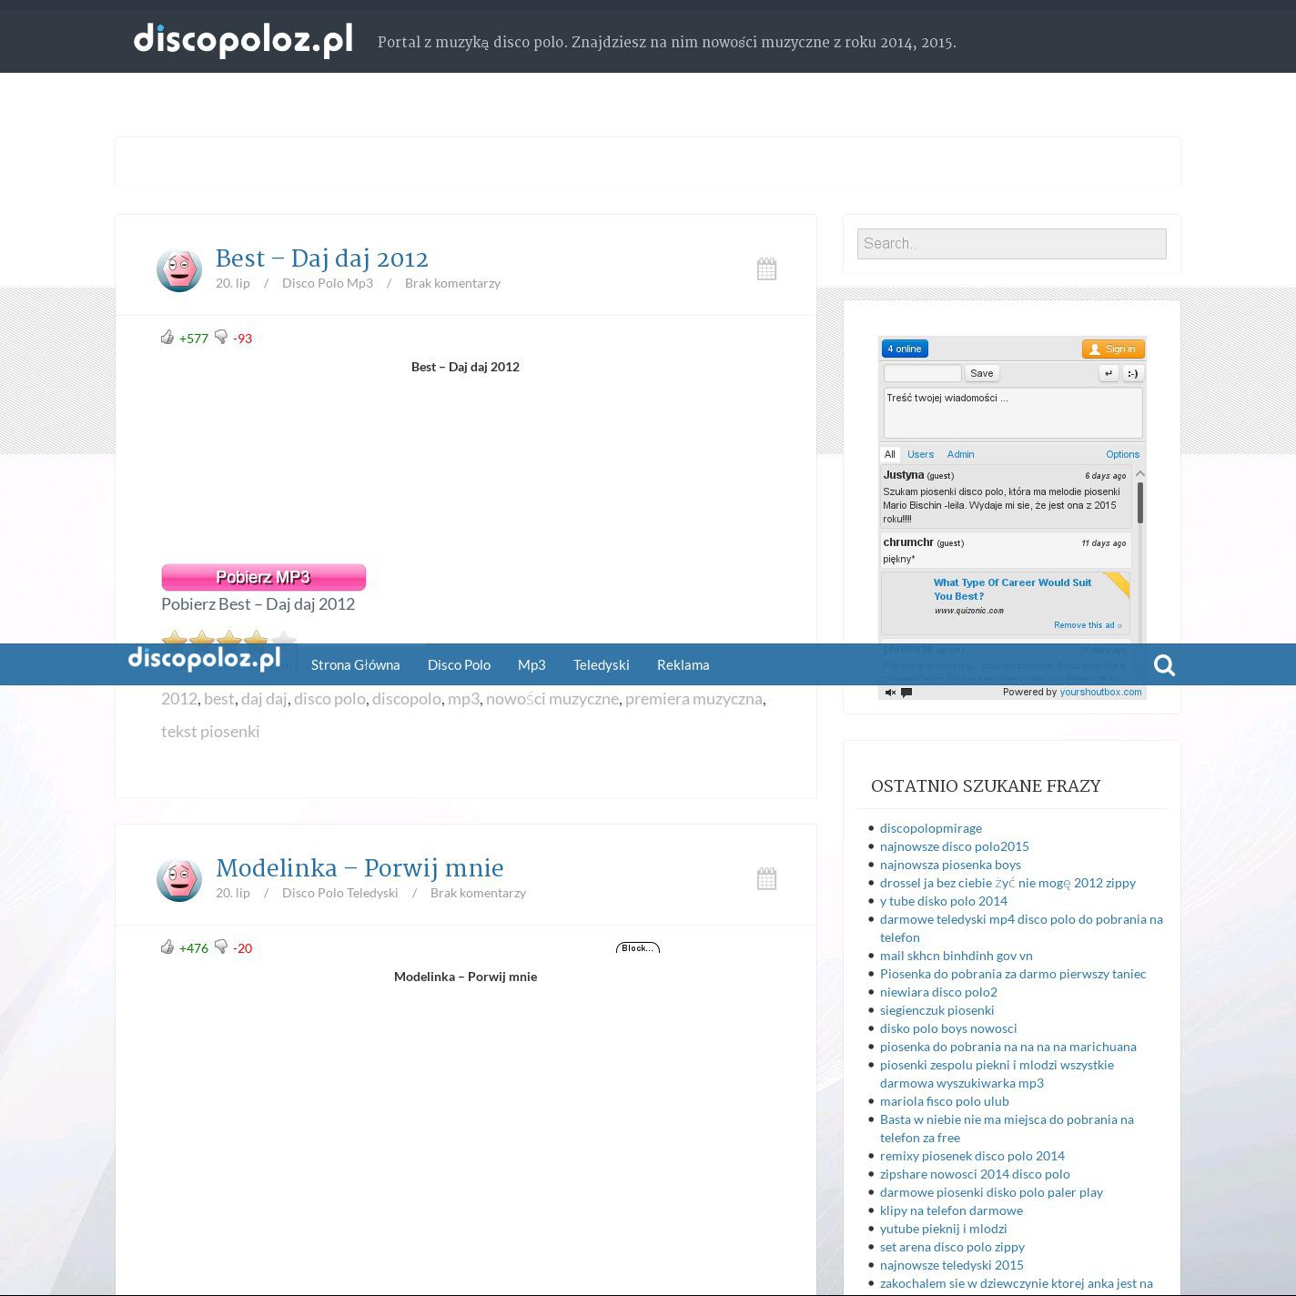Click the shoutbox message text area
Image resolution: width=1296 pixels, height=1296 pixels.
point(1012,413)
